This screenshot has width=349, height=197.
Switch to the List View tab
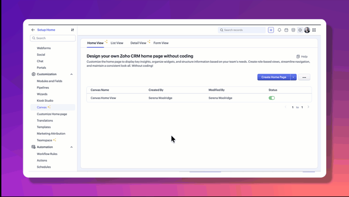(x=117, y=43)
